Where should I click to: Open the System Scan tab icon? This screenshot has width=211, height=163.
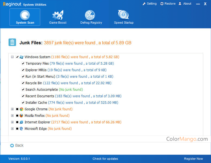25,15
